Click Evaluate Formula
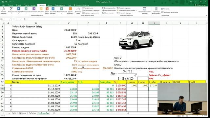This screenshot has width=210, height=118. click(124, 13)
